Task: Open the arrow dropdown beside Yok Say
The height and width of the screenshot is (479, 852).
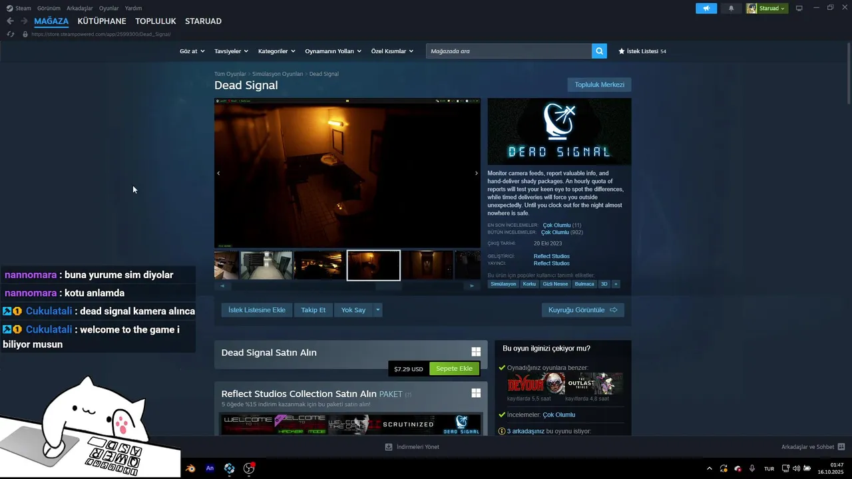Action: click(377, 309)
